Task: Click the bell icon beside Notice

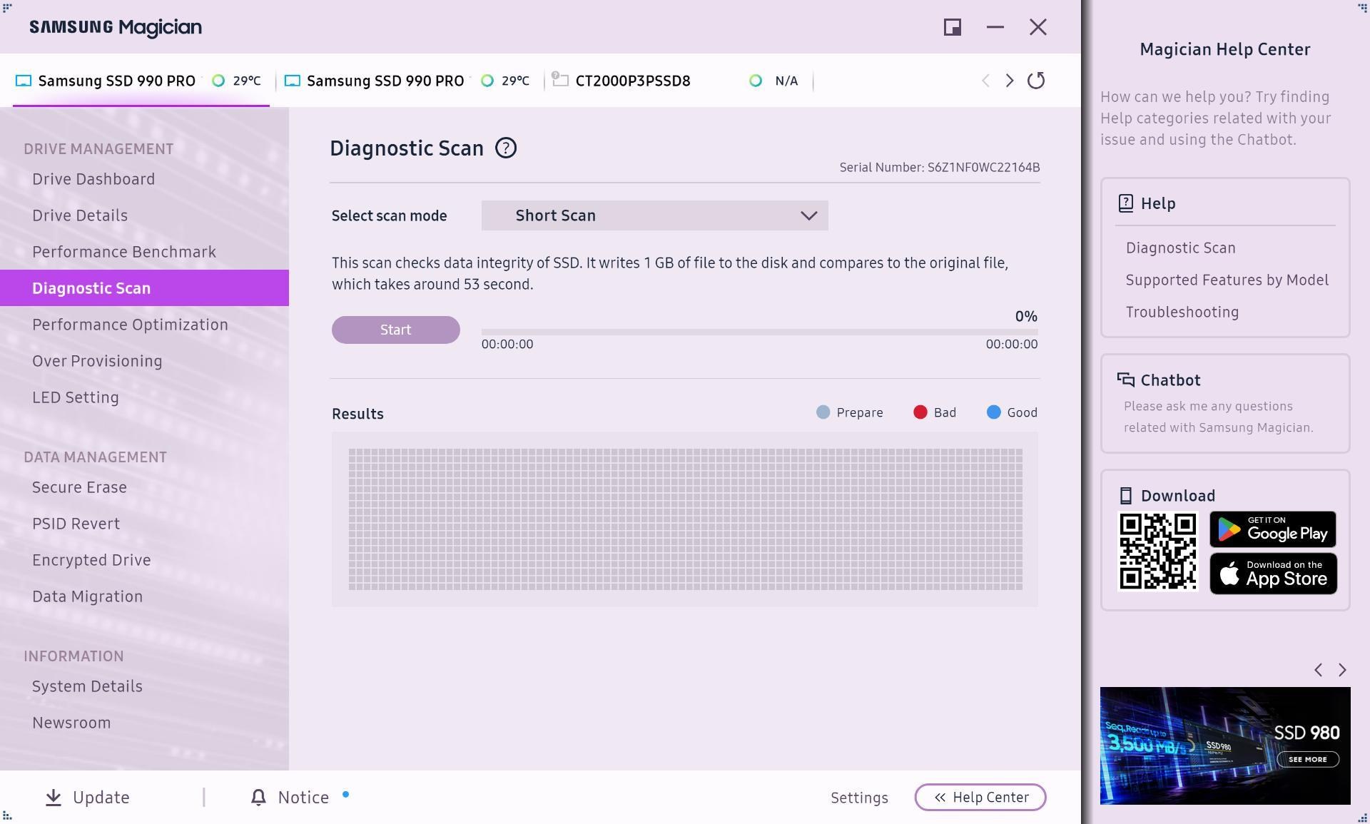Action: pos(258,798)
